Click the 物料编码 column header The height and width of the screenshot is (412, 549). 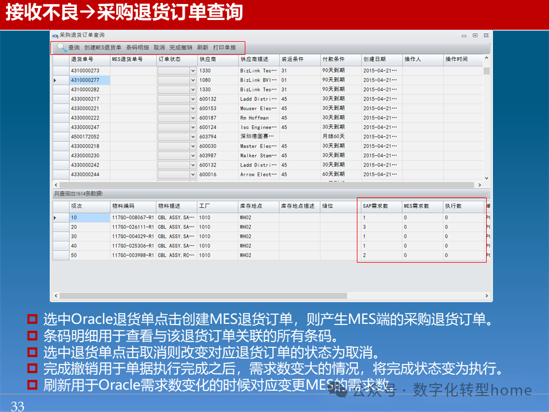click(133, 207)
